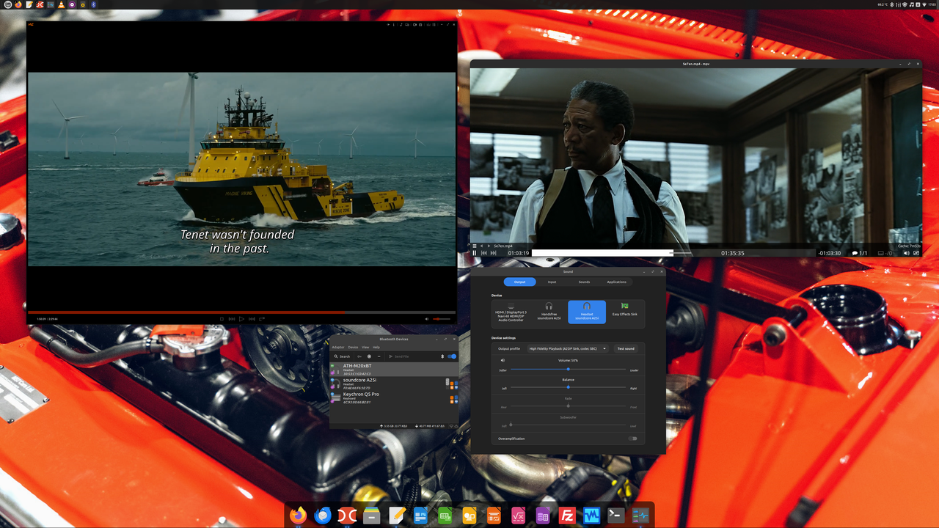
Task: Stop playback in Tenet video player
Action: tap(222, 319)
